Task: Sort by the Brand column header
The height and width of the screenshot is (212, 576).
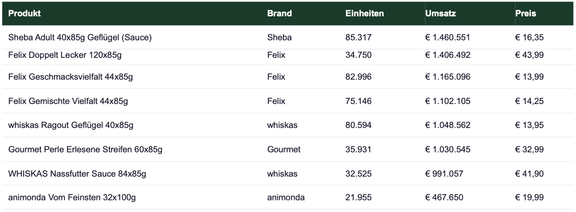Action: 279,13
